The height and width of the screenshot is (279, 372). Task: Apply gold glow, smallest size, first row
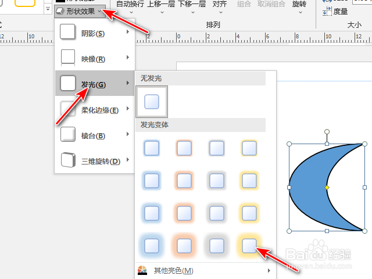point(249,148)
